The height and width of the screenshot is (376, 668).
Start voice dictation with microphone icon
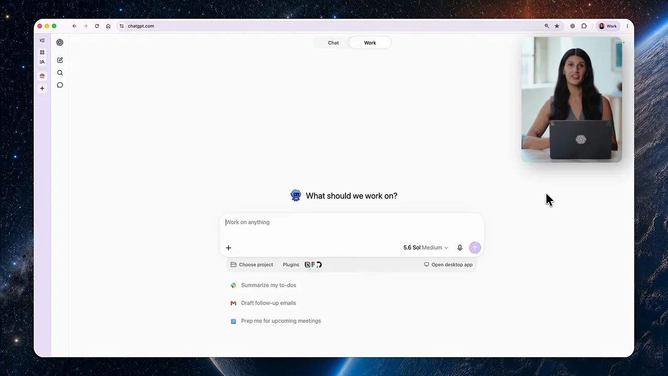tap(460, 248)
